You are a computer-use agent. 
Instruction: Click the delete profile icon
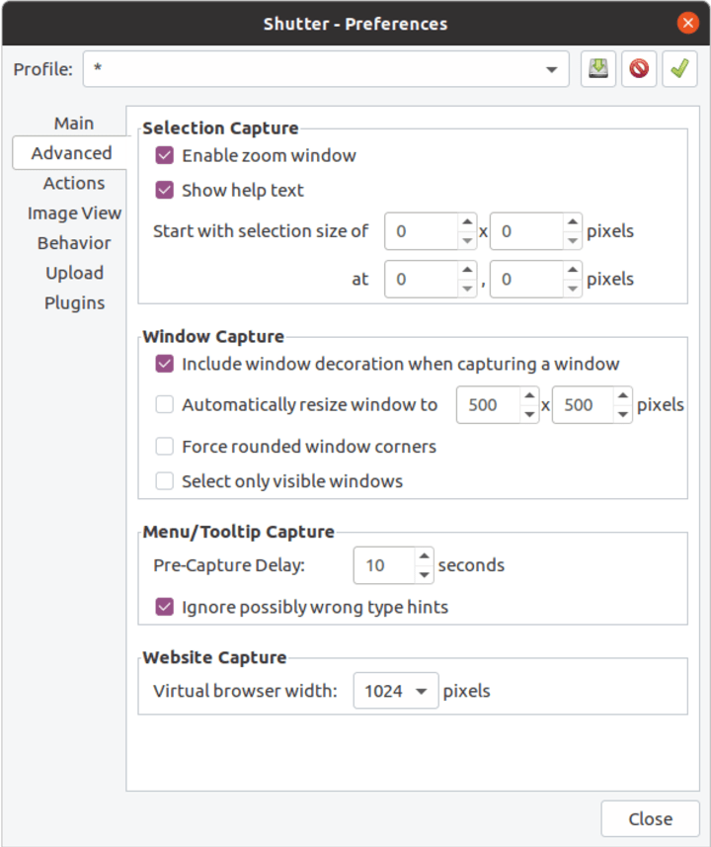click(x=639, y=69)
